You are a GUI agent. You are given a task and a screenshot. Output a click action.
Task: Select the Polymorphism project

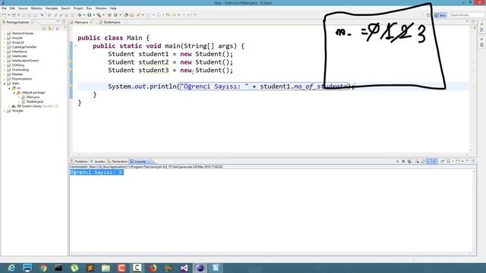coord(22,79)
